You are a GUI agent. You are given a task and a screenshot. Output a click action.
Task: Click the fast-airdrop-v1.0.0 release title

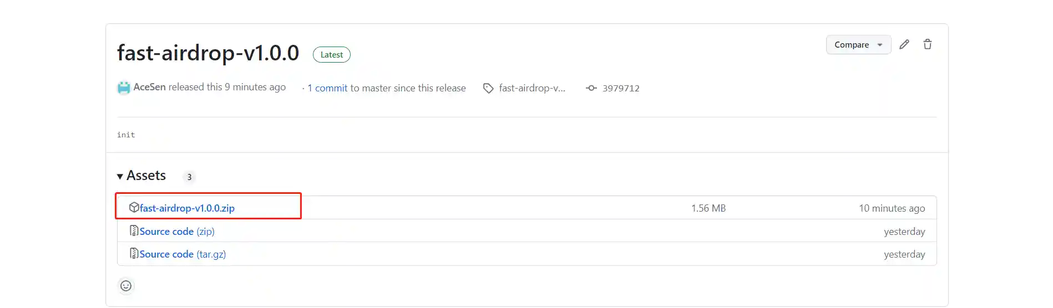point(208,53)
